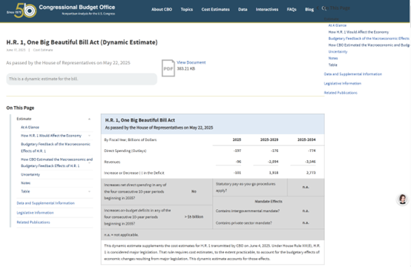Click the 'No' answer for net direct spending

(194, 191)
